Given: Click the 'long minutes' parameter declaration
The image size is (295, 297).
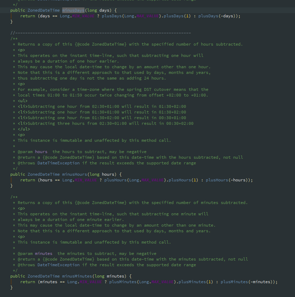Looking at the screenshot, I should (x=109, y=276).
